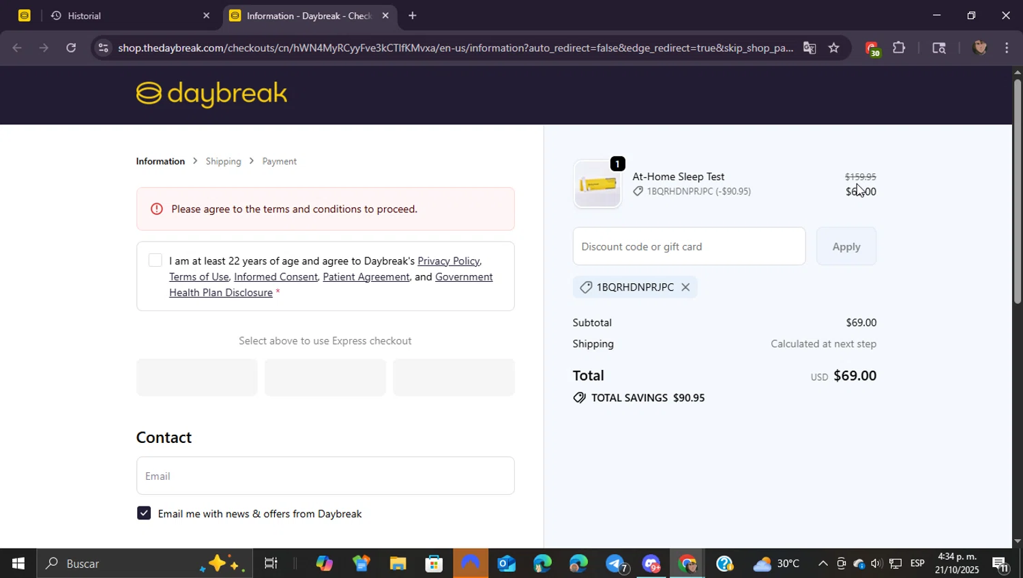This screenshot has height=578, width=1023.
Task: Open the Patient Agreement link
Action: point(366,277)
